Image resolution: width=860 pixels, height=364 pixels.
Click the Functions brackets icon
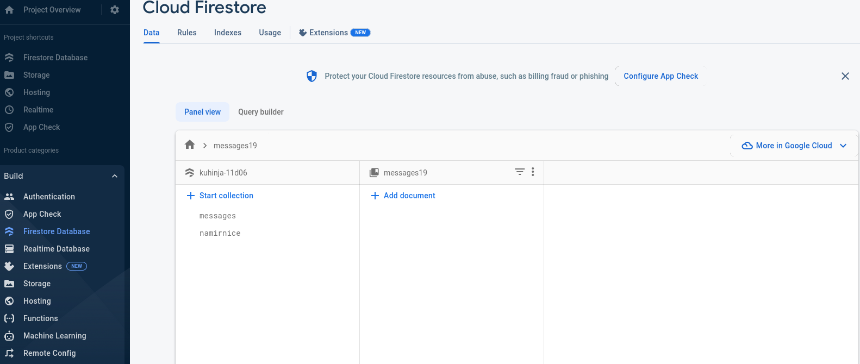(x=9, y=318)
